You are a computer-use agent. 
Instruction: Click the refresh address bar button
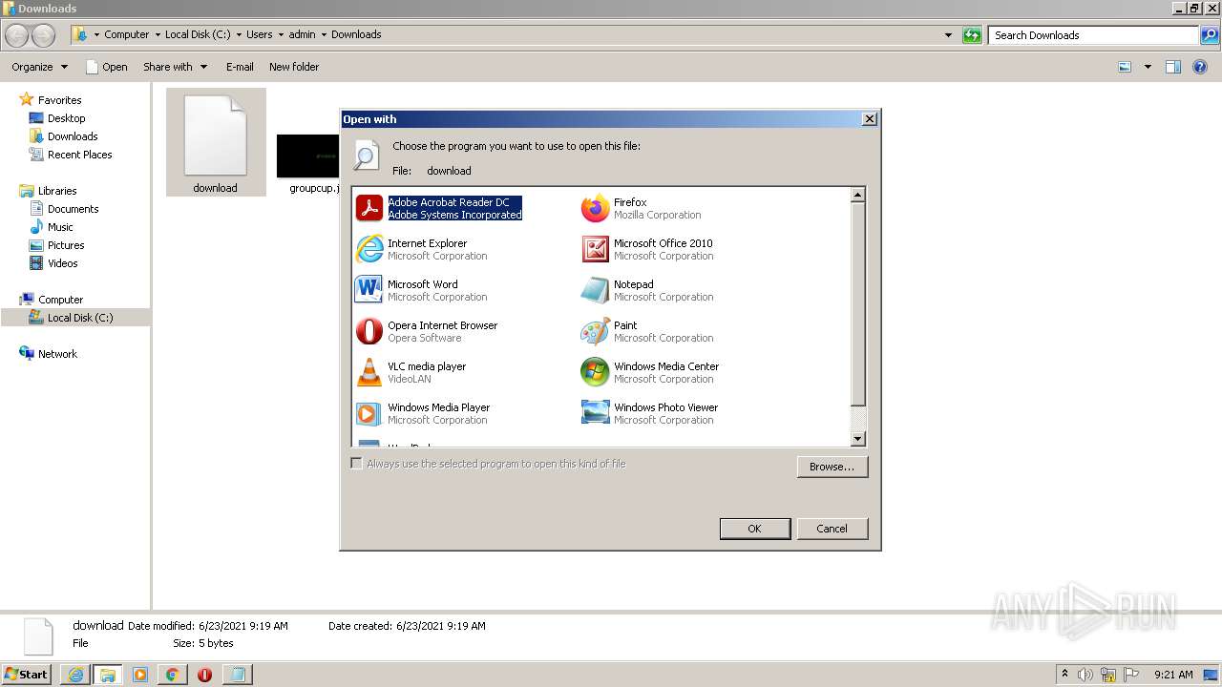[972, 35]
